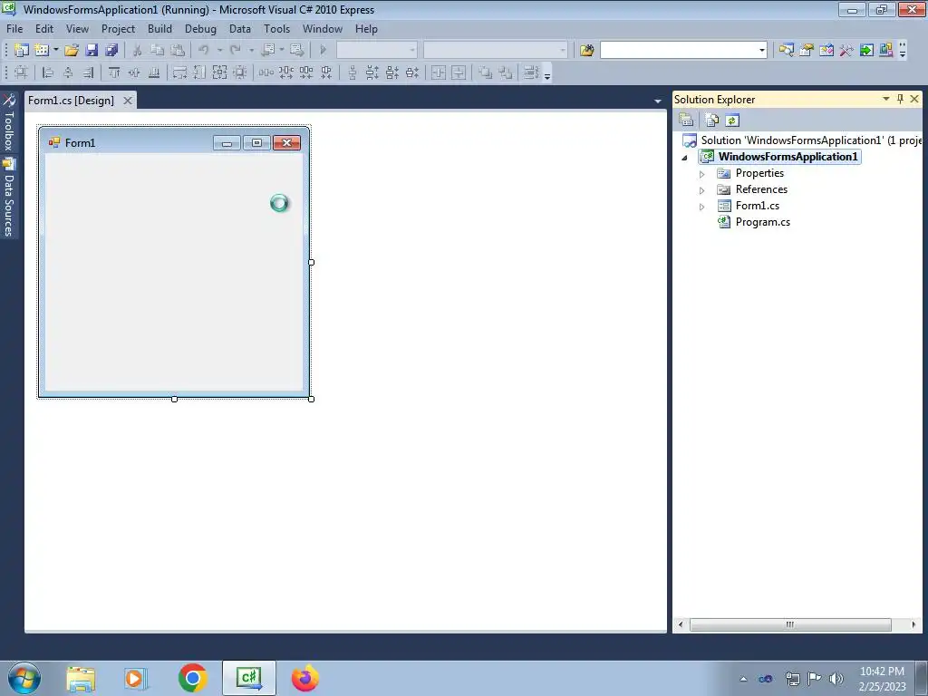Click the Save floppy disk icon
Screen dimensions: 928x696
click(x=92, y=51)
